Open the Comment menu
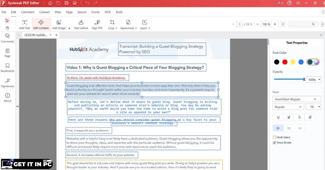Screen dimensions: 325x170 point(28,12)
